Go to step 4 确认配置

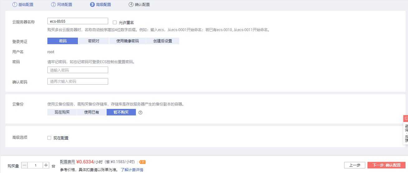click(139, 5)
